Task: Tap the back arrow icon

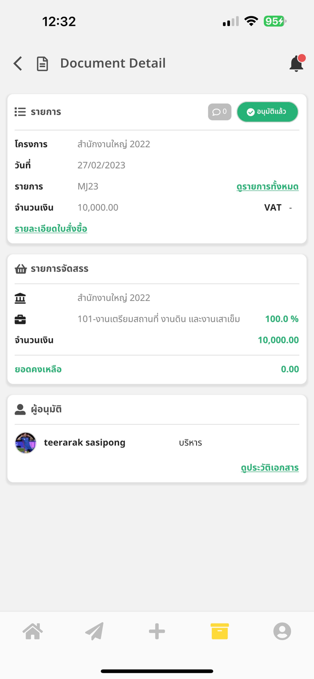Action: 18,63
